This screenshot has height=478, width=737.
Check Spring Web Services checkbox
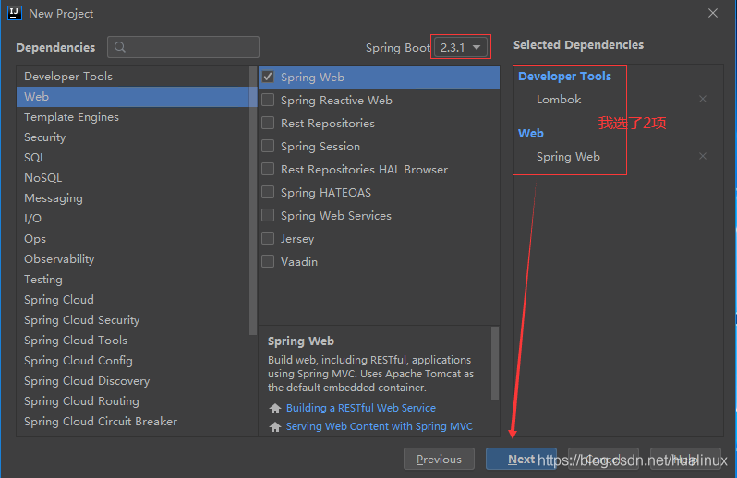tap(268, 215)
